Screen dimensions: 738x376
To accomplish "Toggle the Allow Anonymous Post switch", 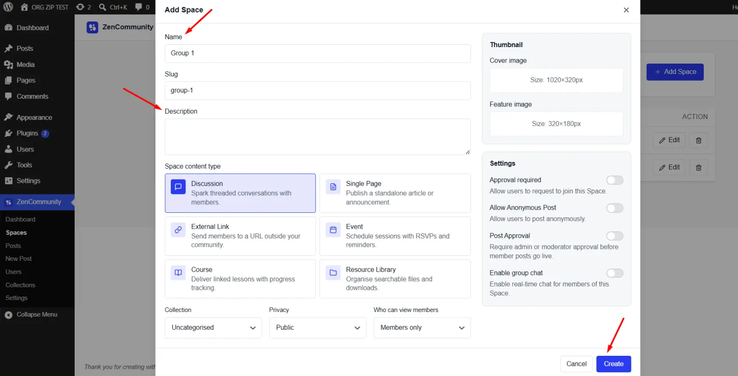I will pyautogui.click(x=615, y=208).
